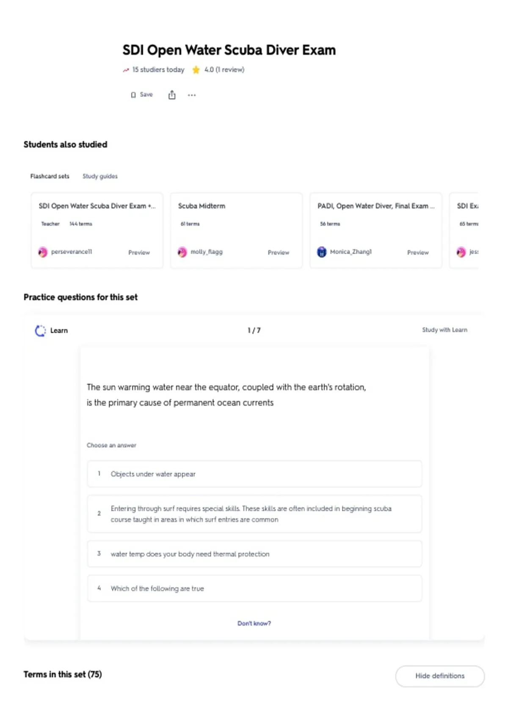Open the Study with Learn link

[444, 330]
